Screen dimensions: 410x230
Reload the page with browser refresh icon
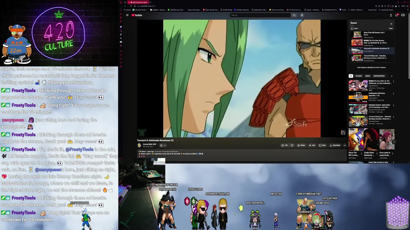(131, 6)
